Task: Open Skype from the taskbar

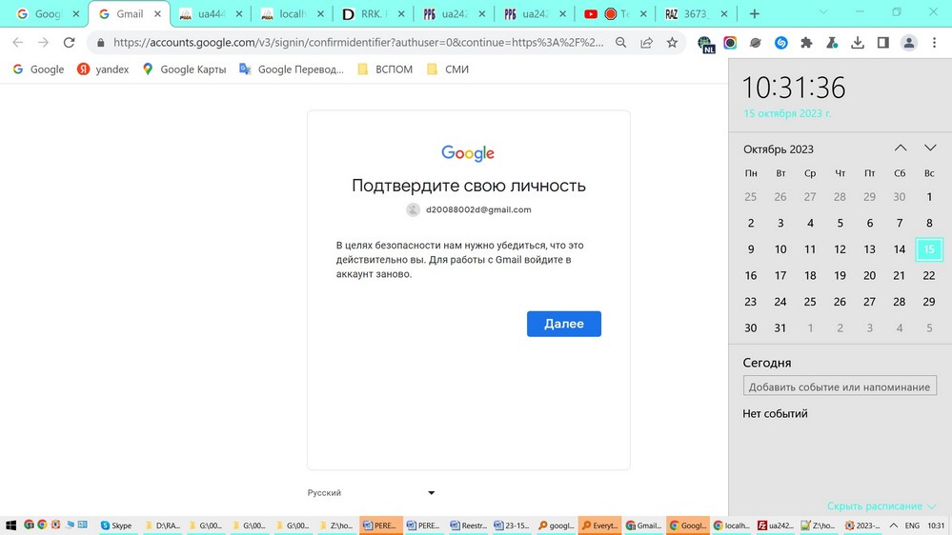Action: coord(116,525)
